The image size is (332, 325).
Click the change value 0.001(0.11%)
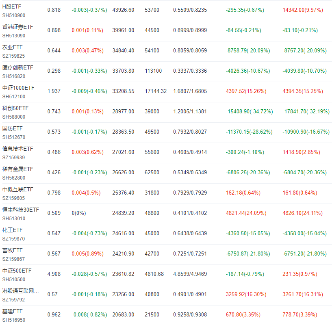[x=87, y=30]
